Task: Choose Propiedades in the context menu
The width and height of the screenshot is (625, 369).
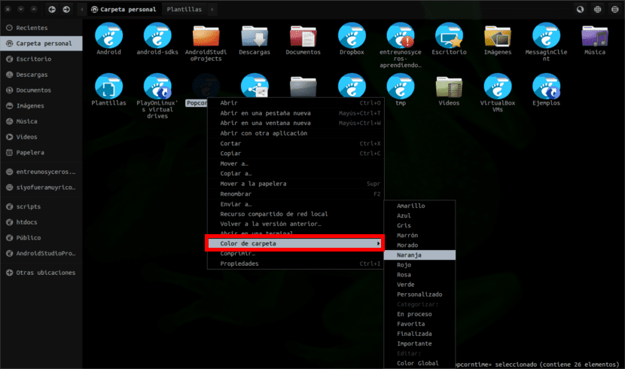Action: [x=295, y=264]
